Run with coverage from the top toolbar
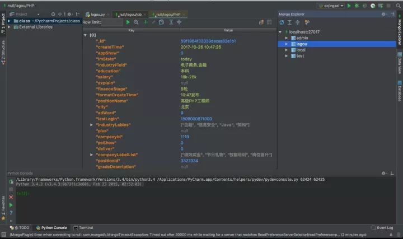 [x=364, y=6]
